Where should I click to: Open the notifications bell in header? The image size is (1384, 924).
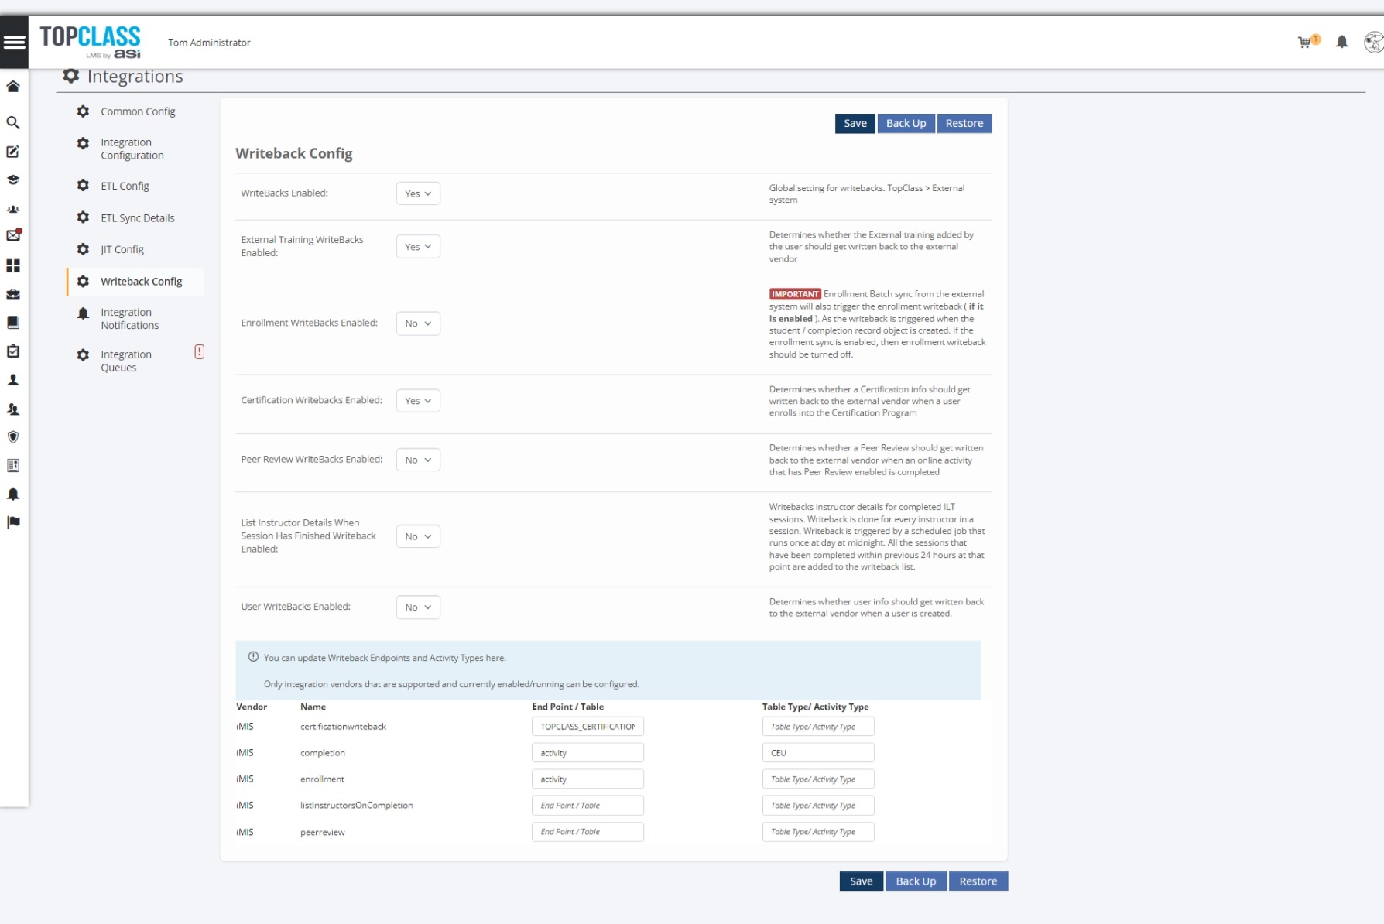coord(1342,43)
